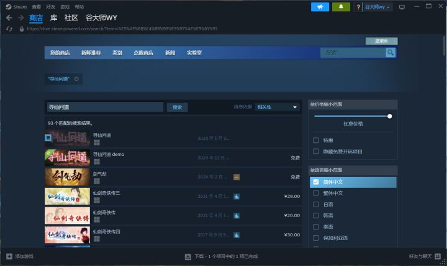Go to the 库 library tab
447x266 pixels.
tap(53, 18)
